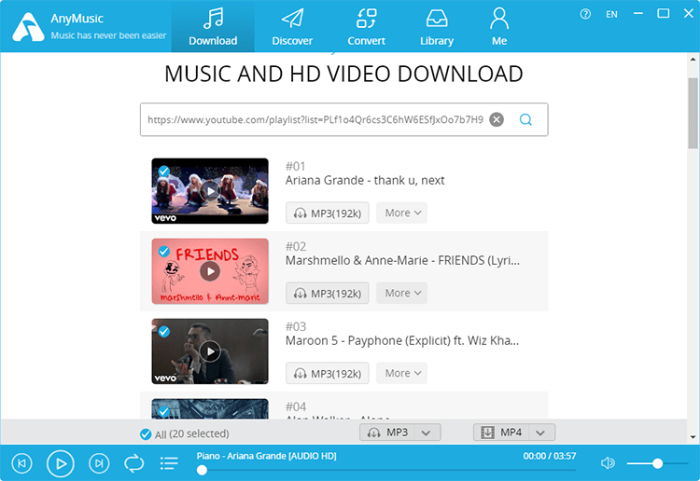Open the playlist queue icon
Image resolution: width=700 pixels, height=481 pixels.
coord(169,463)
